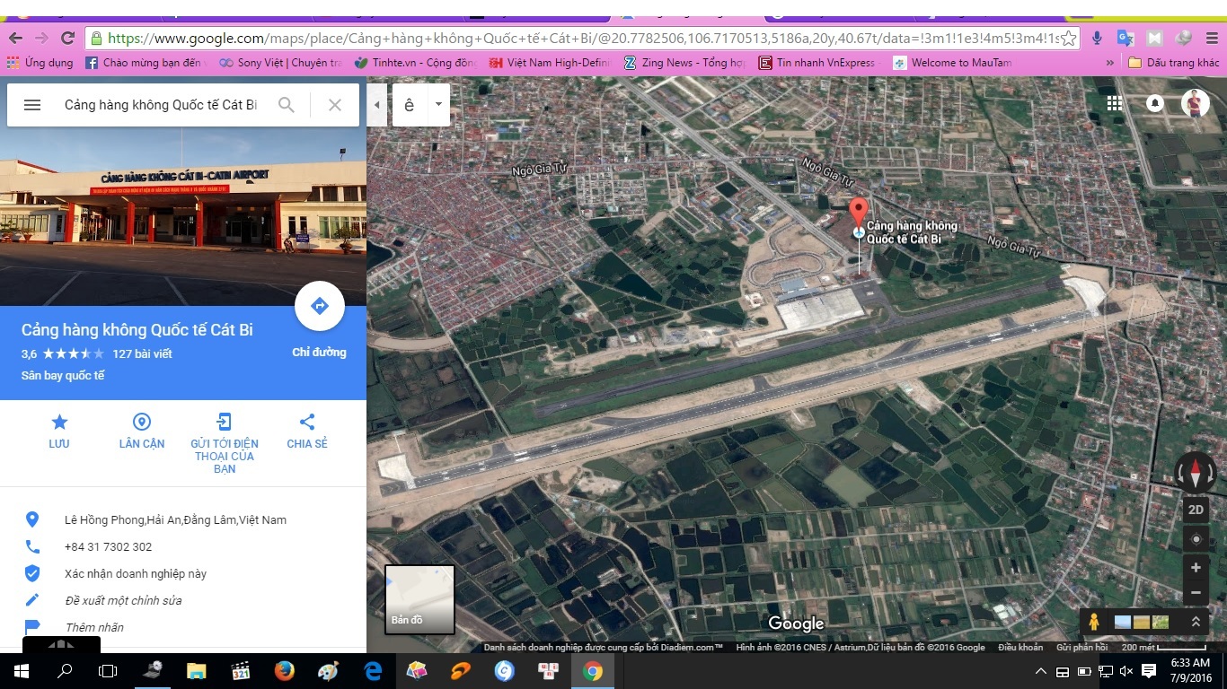
Task: Open Microsoft Edge from the taskbar
Action: (372, 670)
